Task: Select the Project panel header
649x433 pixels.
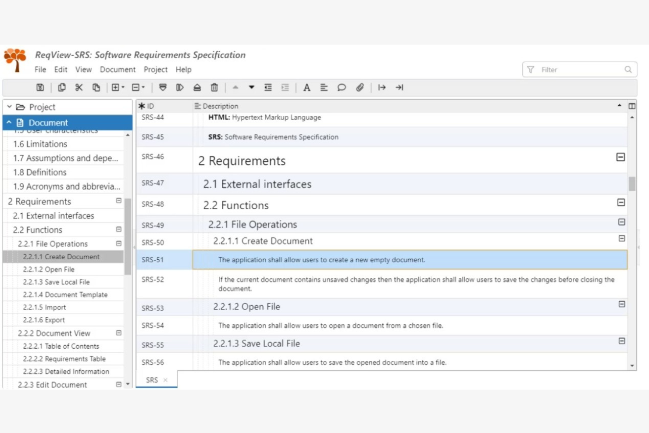Action: (42, 107)
